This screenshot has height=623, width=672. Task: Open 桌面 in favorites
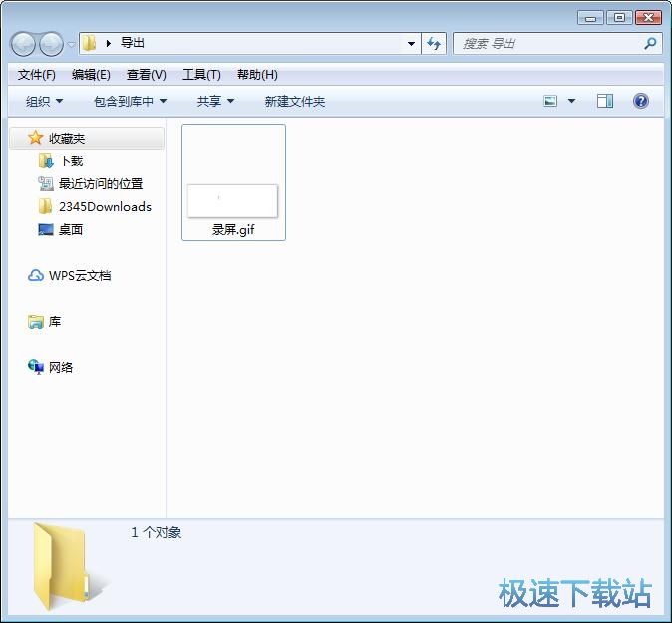point(71,229)
